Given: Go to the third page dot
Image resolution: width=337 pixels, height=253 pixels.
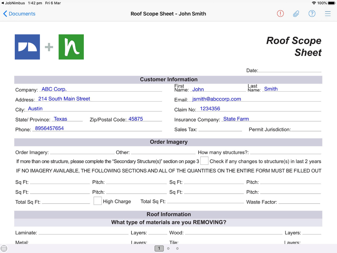Looking at the screenshot, I should 177,248.
